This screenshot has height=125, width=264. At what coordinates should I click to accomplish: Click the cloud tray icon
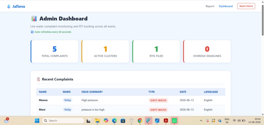click(219, 120)
